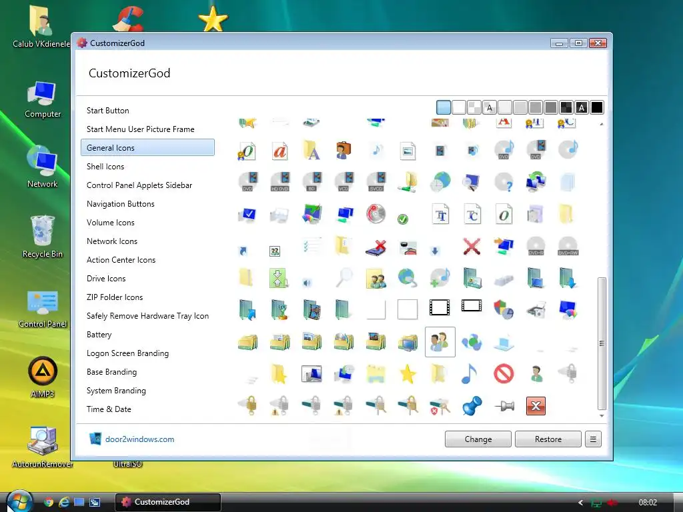Select the Windows security shield with clock icon
The image size is (683, 512).
pos(504,309)
